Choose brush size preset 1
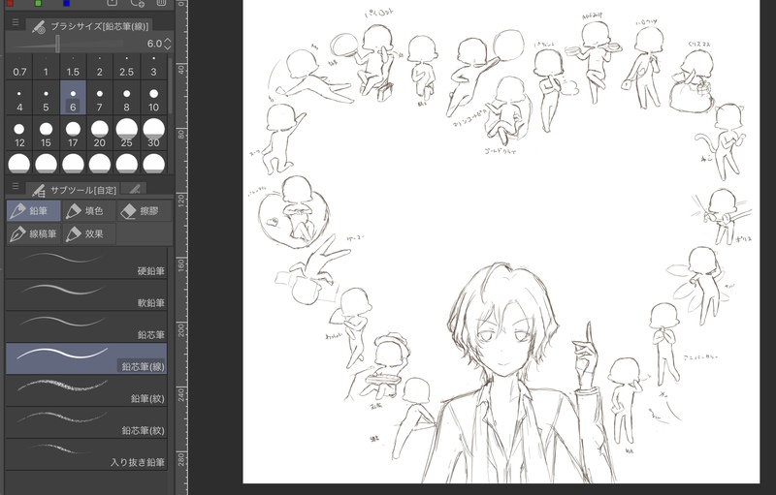The height and width of the screenshot is (495, 776). (x=46, y=67)
